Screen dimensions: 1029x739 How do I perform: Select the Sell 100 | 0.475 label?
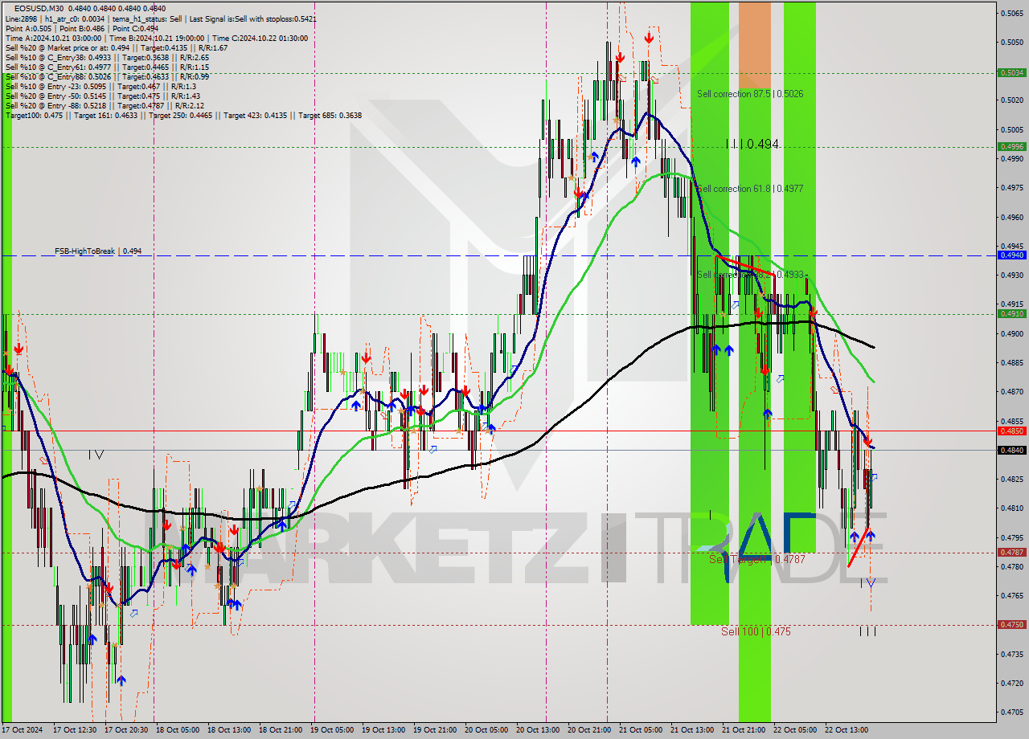[x=756, y=631]
